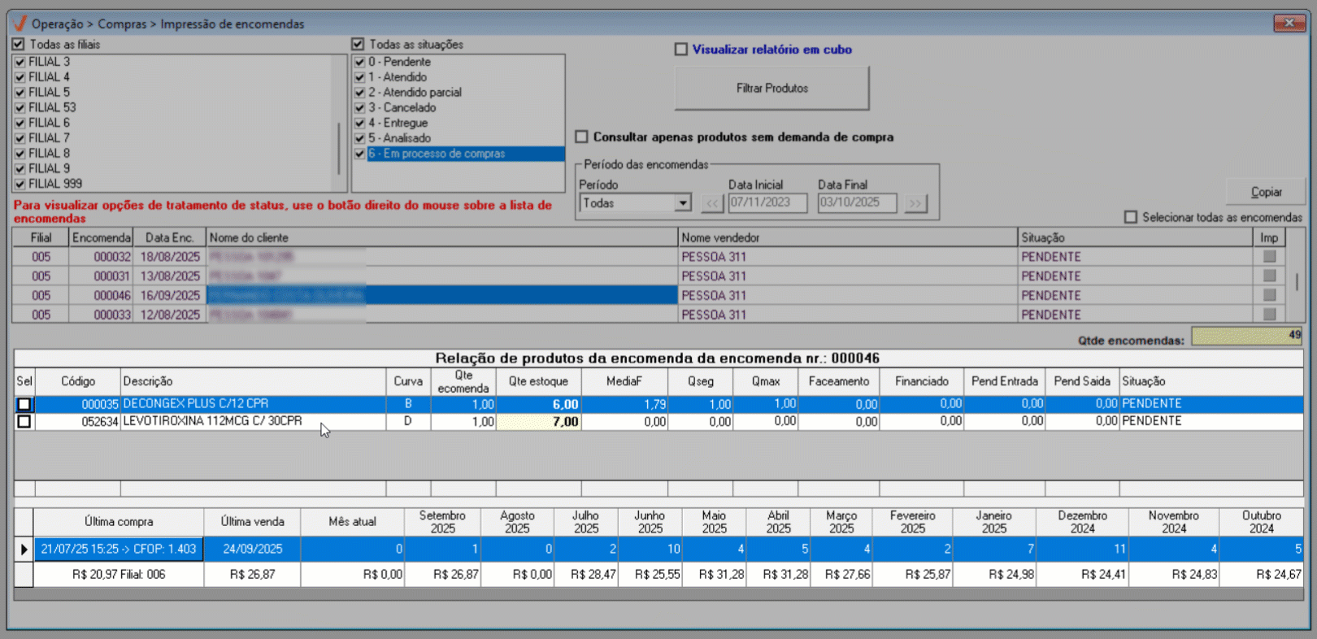Click Imp indicator for order 000032
The image size is (1317, 639).
pyautogui.click(x=1268, y=257)
